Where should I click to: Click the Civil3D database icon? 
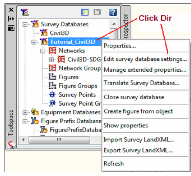click(44, 33)
